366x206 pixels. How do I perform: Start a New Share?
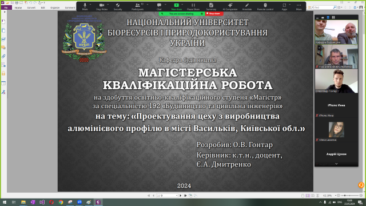[x=177, y=6]
